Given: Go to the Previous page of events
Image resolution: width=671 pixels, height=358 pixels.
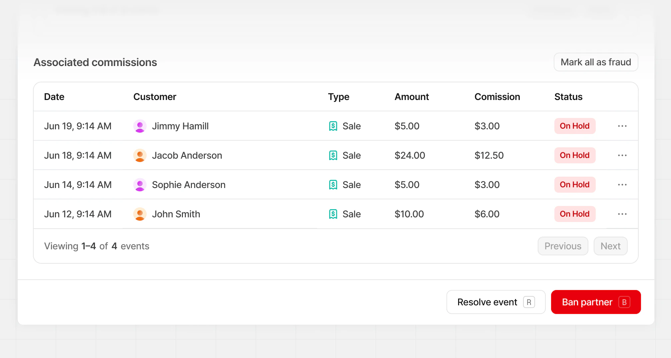Looking at the screenshot, I should pyautogui.click(x=563, y=246).
